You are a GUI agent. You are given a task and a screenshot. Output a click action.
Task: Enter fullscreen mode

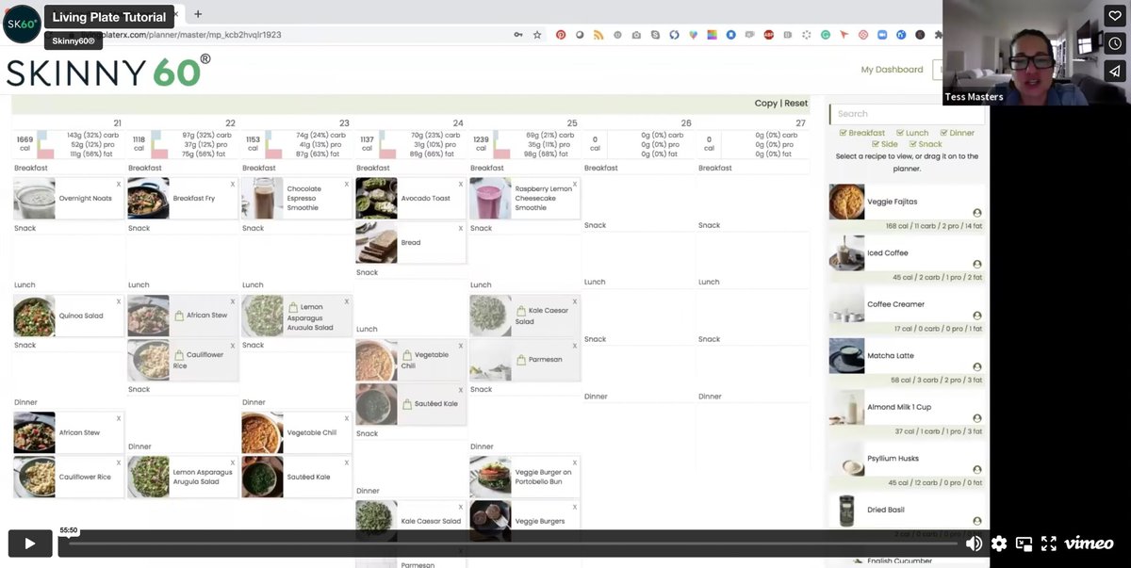1048,544
